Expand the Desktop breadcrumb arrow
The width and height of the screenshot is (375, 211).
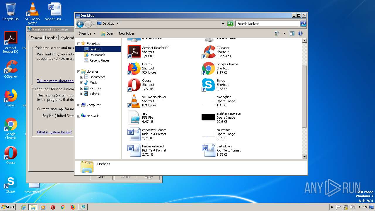click(x=117, y=23)
